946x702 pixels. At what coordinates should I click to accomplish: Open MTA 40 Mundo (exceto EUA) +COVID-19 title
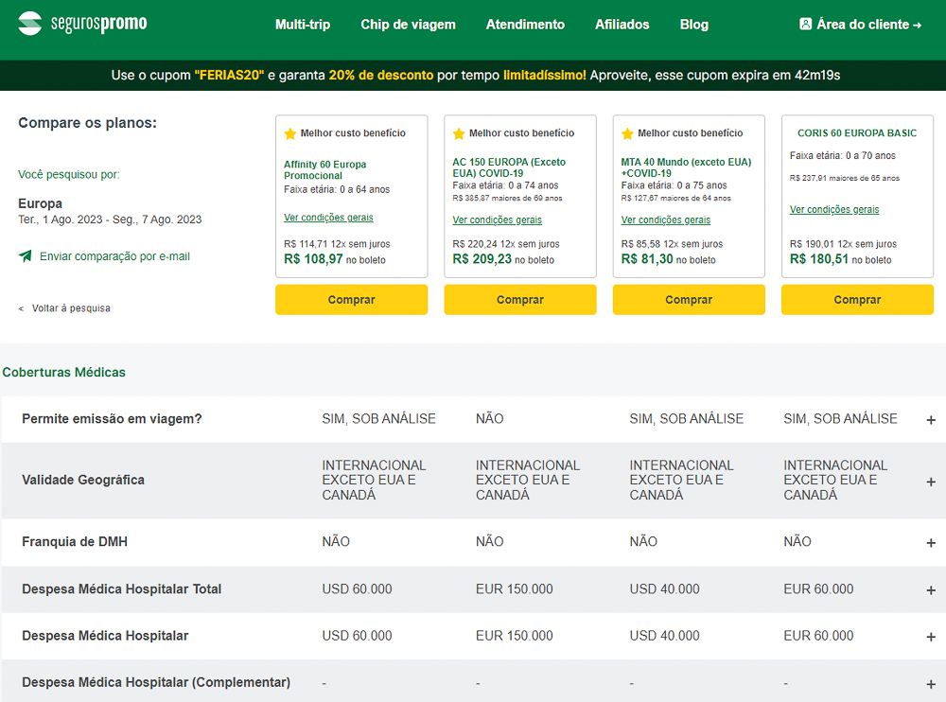coord(687,167)
